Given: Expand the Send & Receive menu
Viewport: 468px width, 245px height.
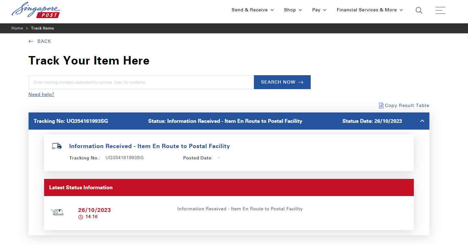Looking at the screenshot, I should tap(253, 10).
